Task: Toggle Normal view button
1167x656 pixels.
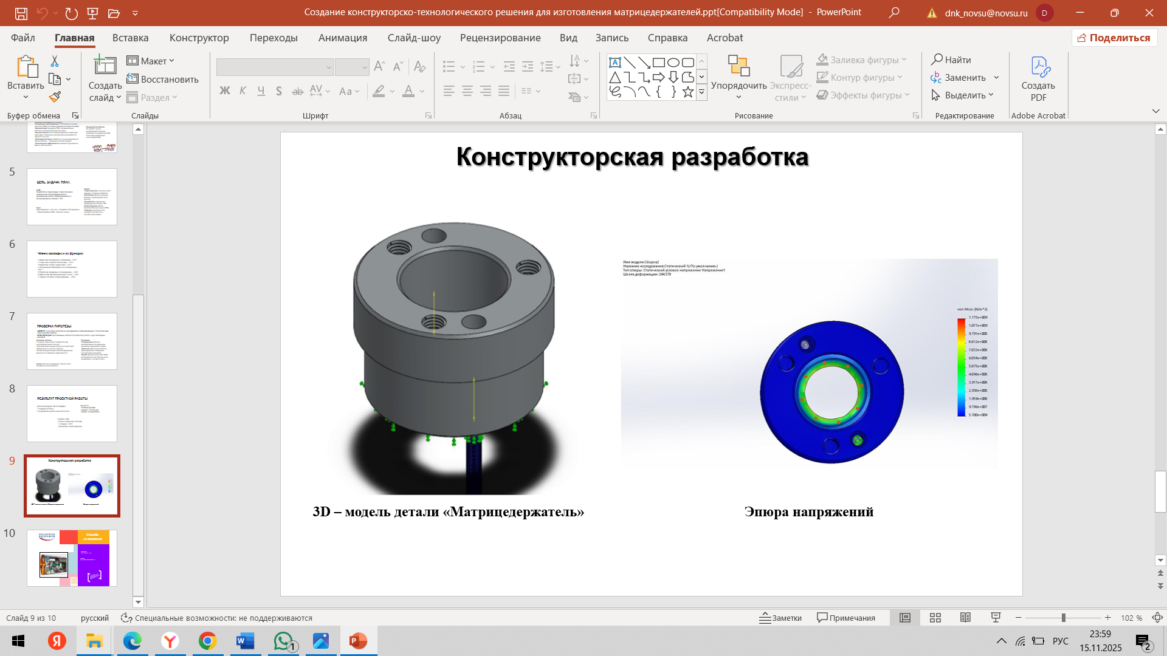Action: pyautogui.click(x=905, y=618)
